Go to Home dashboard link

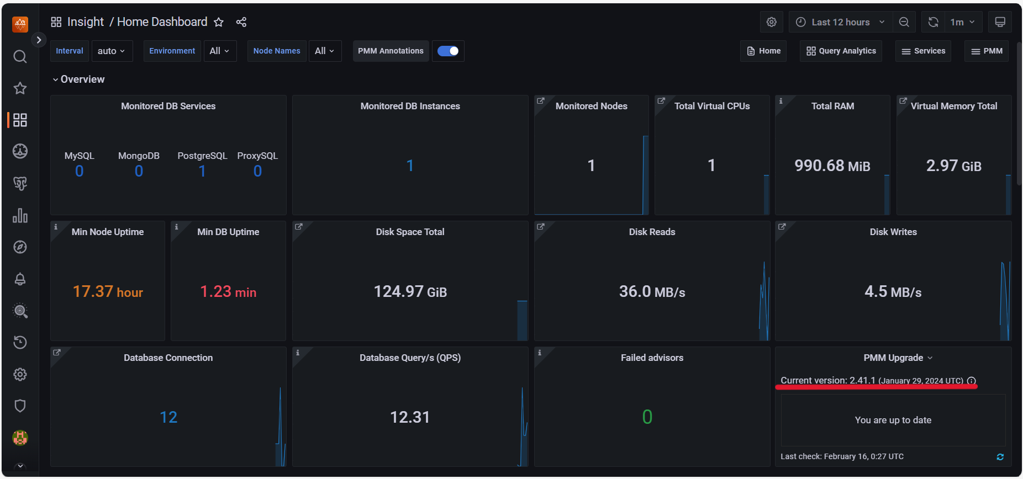point(763,51)
